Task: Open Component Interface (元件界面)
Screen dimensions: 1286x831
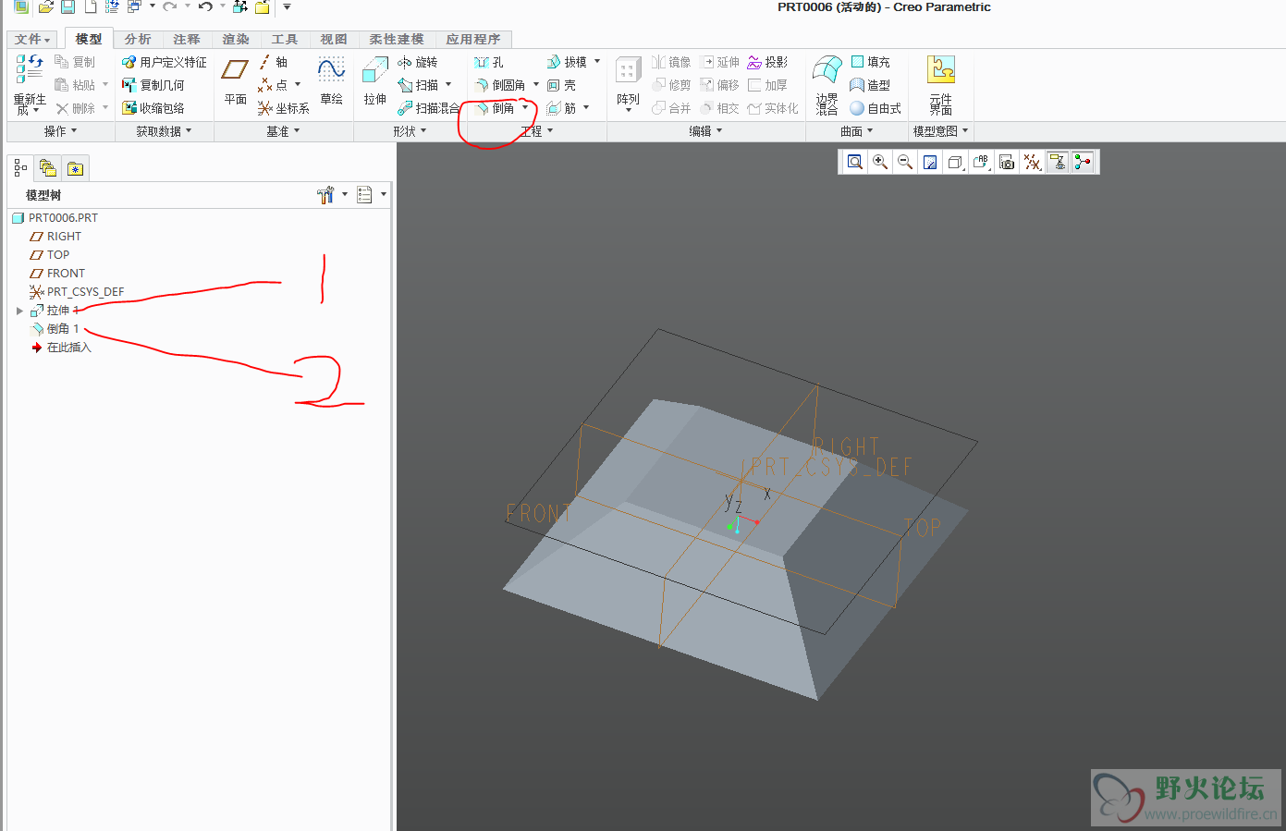Action: (940, 85)
